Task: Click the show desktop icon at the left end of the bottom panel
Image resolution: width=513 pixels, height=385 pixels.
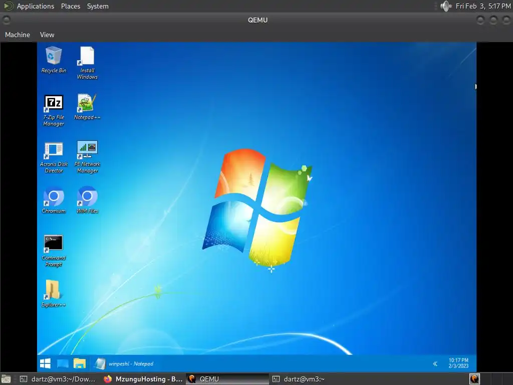Action: [6, 379]
